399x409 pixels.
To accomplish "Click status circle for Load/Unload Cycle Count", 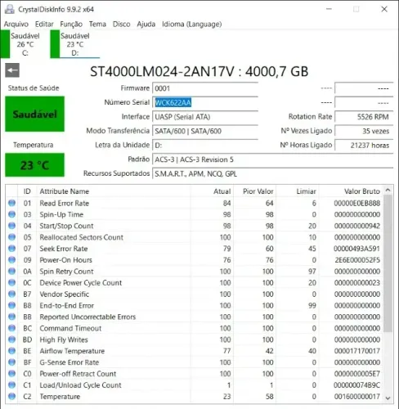I will tap(11, 384).
